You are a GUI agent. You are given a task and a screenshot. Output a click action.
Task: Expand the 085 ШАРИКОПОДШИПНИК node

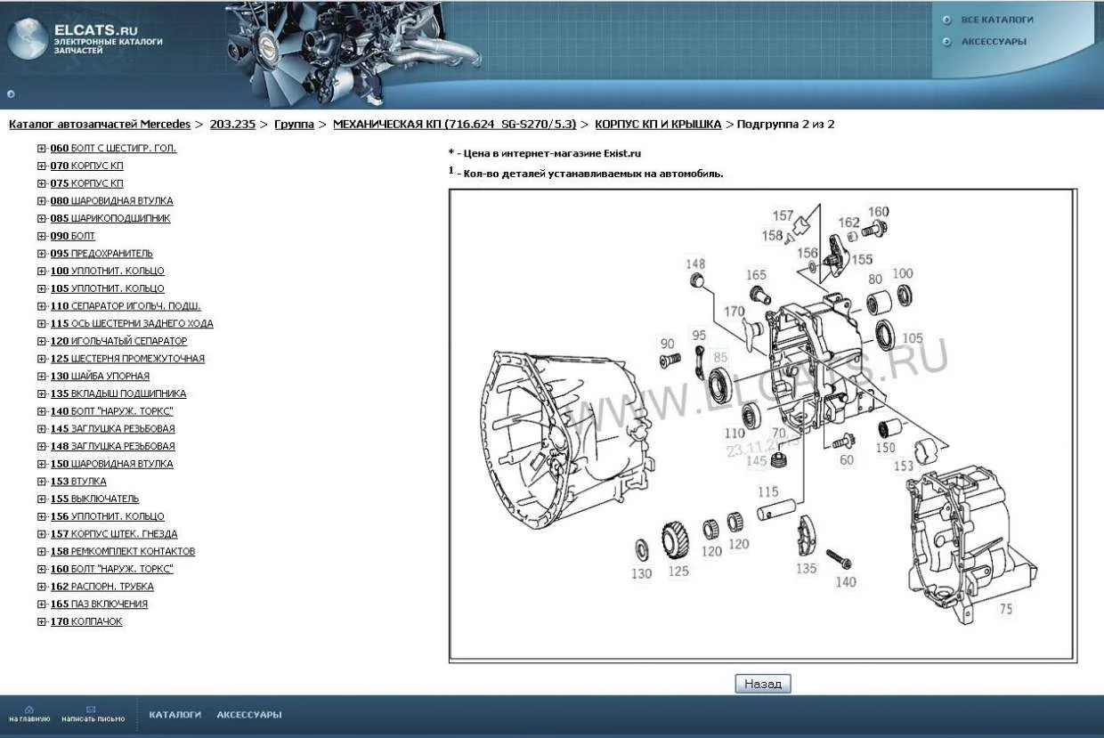tap(42, 219)
